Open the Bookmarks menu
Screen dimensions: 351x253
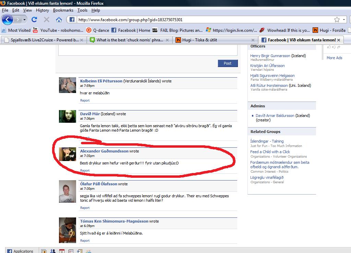tap(63, 10)
